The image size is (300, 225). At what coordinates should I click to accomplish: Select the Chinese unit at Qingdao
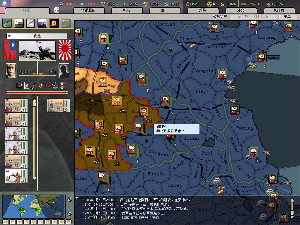[262, 57]
